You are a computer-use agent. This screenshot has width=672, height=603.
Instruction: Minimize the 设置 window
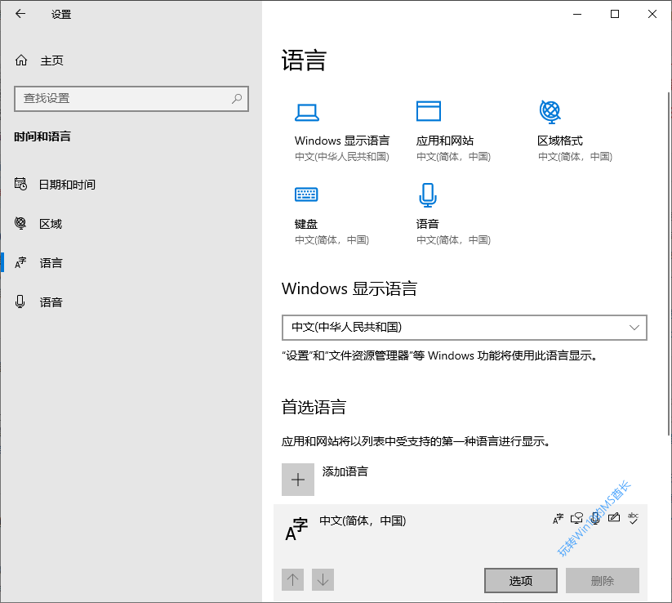(577, 14)
